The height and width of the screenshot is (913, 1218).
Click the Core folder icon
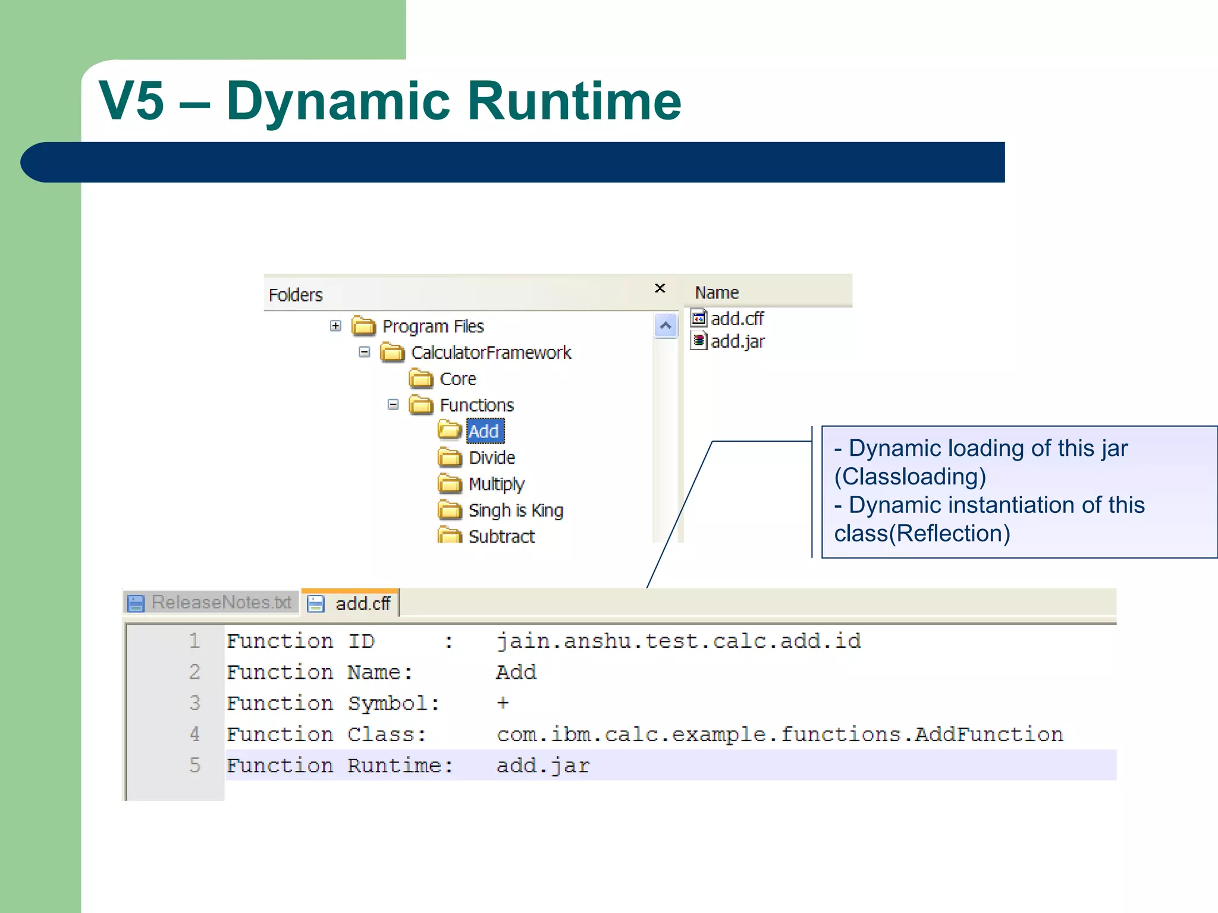(x=421, y=379)
